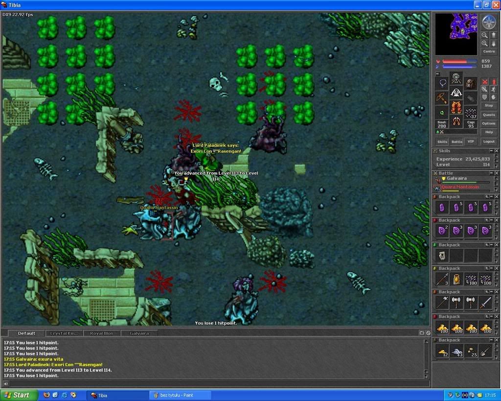This screenshot has width=501, height=401.
Task: Minimize the Skills panel
Action: [491, 151]
